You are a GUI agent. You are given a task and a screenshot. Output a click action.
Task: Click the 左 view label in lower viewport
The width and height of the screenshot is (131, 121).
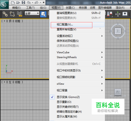click(x=10, y=82)
